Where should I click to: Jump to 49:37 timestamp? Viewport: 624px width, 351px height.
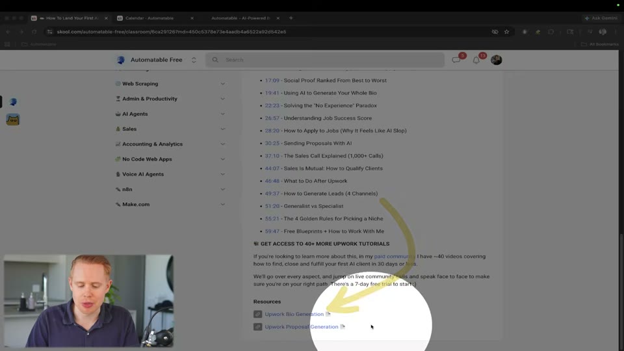[x=272, y=194]
